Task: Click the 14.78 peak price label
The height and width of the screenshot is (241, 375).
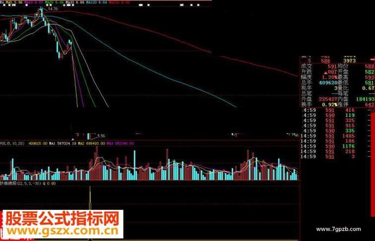Action: (53, 9)
